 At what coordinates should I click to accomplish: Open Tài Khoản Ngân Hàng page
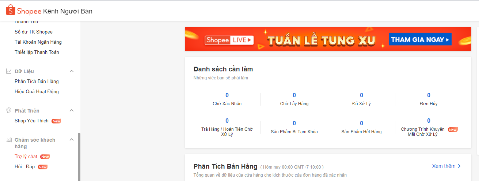38,42
